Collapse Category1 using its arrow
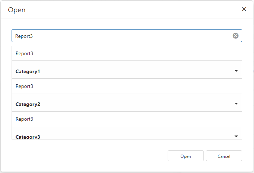Screen dimensions: 254x173 point(236,71)
